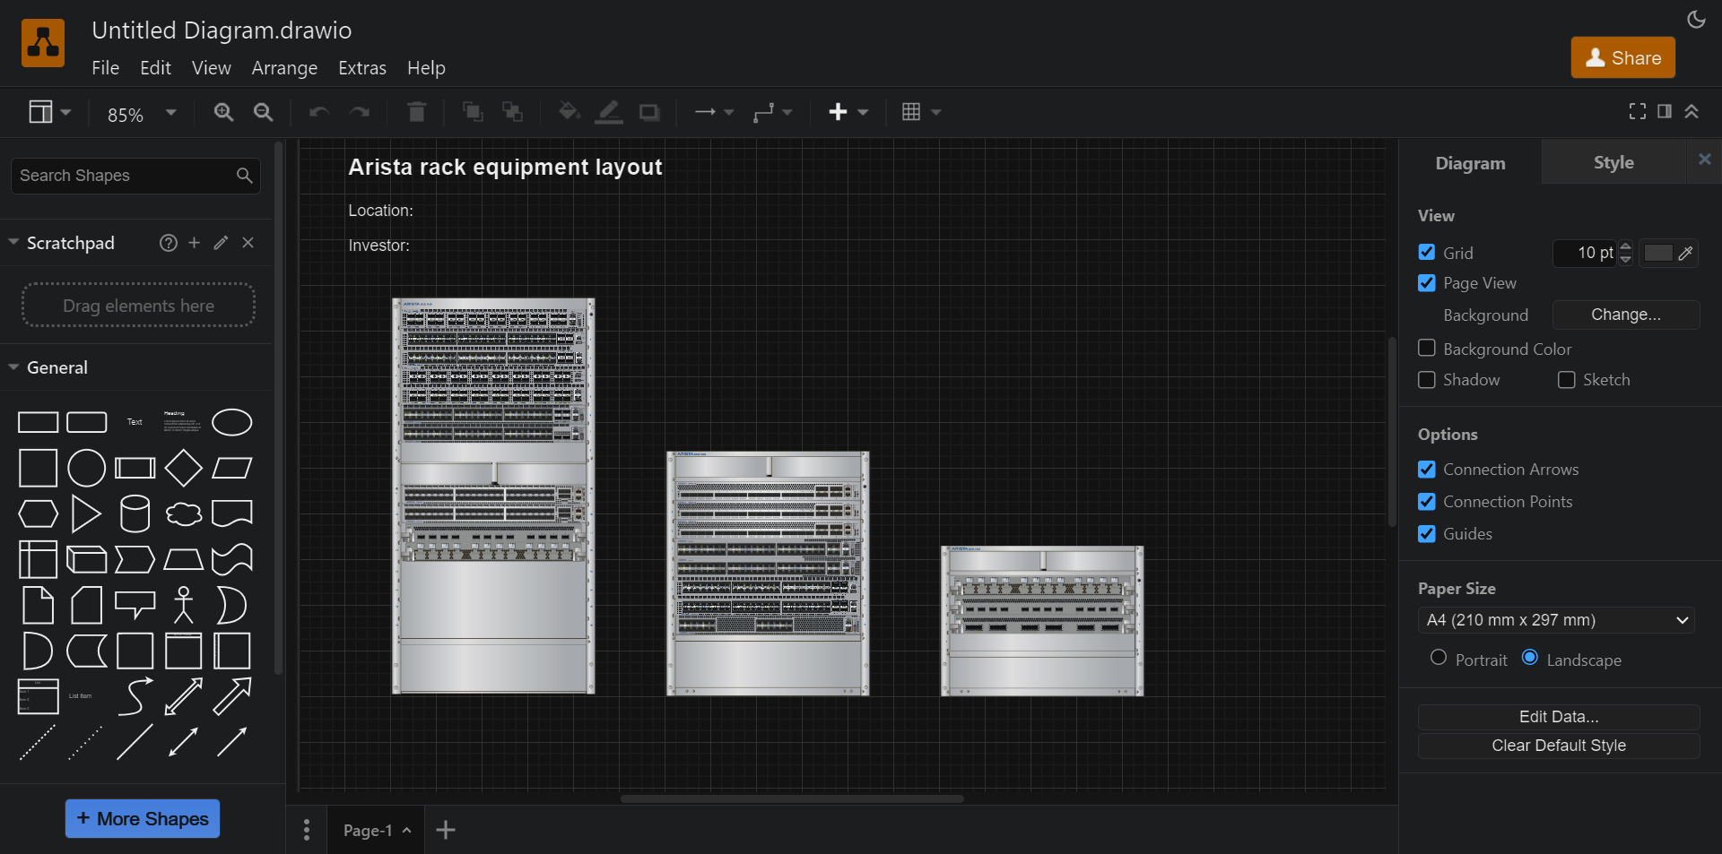
Task: Toggle the Connection Arrows checkbox
Action: tap(1427, 470)
